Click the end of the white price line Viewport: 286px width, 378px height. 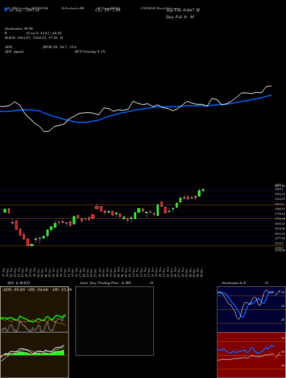coord(271,85)
